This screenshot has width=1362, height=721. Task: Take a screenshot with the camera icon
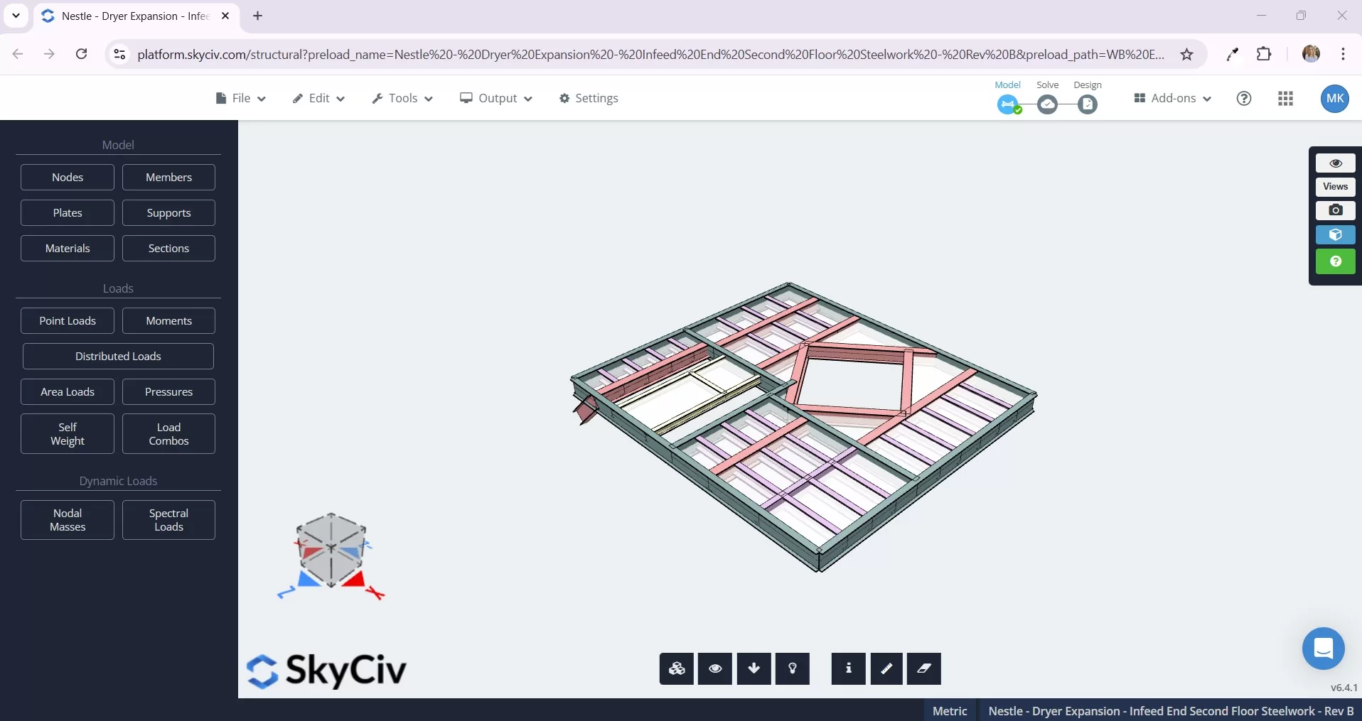point(1335,210)
